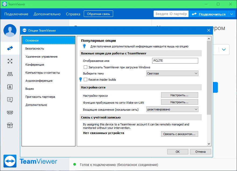The width and height of the screenshot is (237, 171).
Task: Enable Запускать TeamViewer при загрузке Windows
Action: 85,67
